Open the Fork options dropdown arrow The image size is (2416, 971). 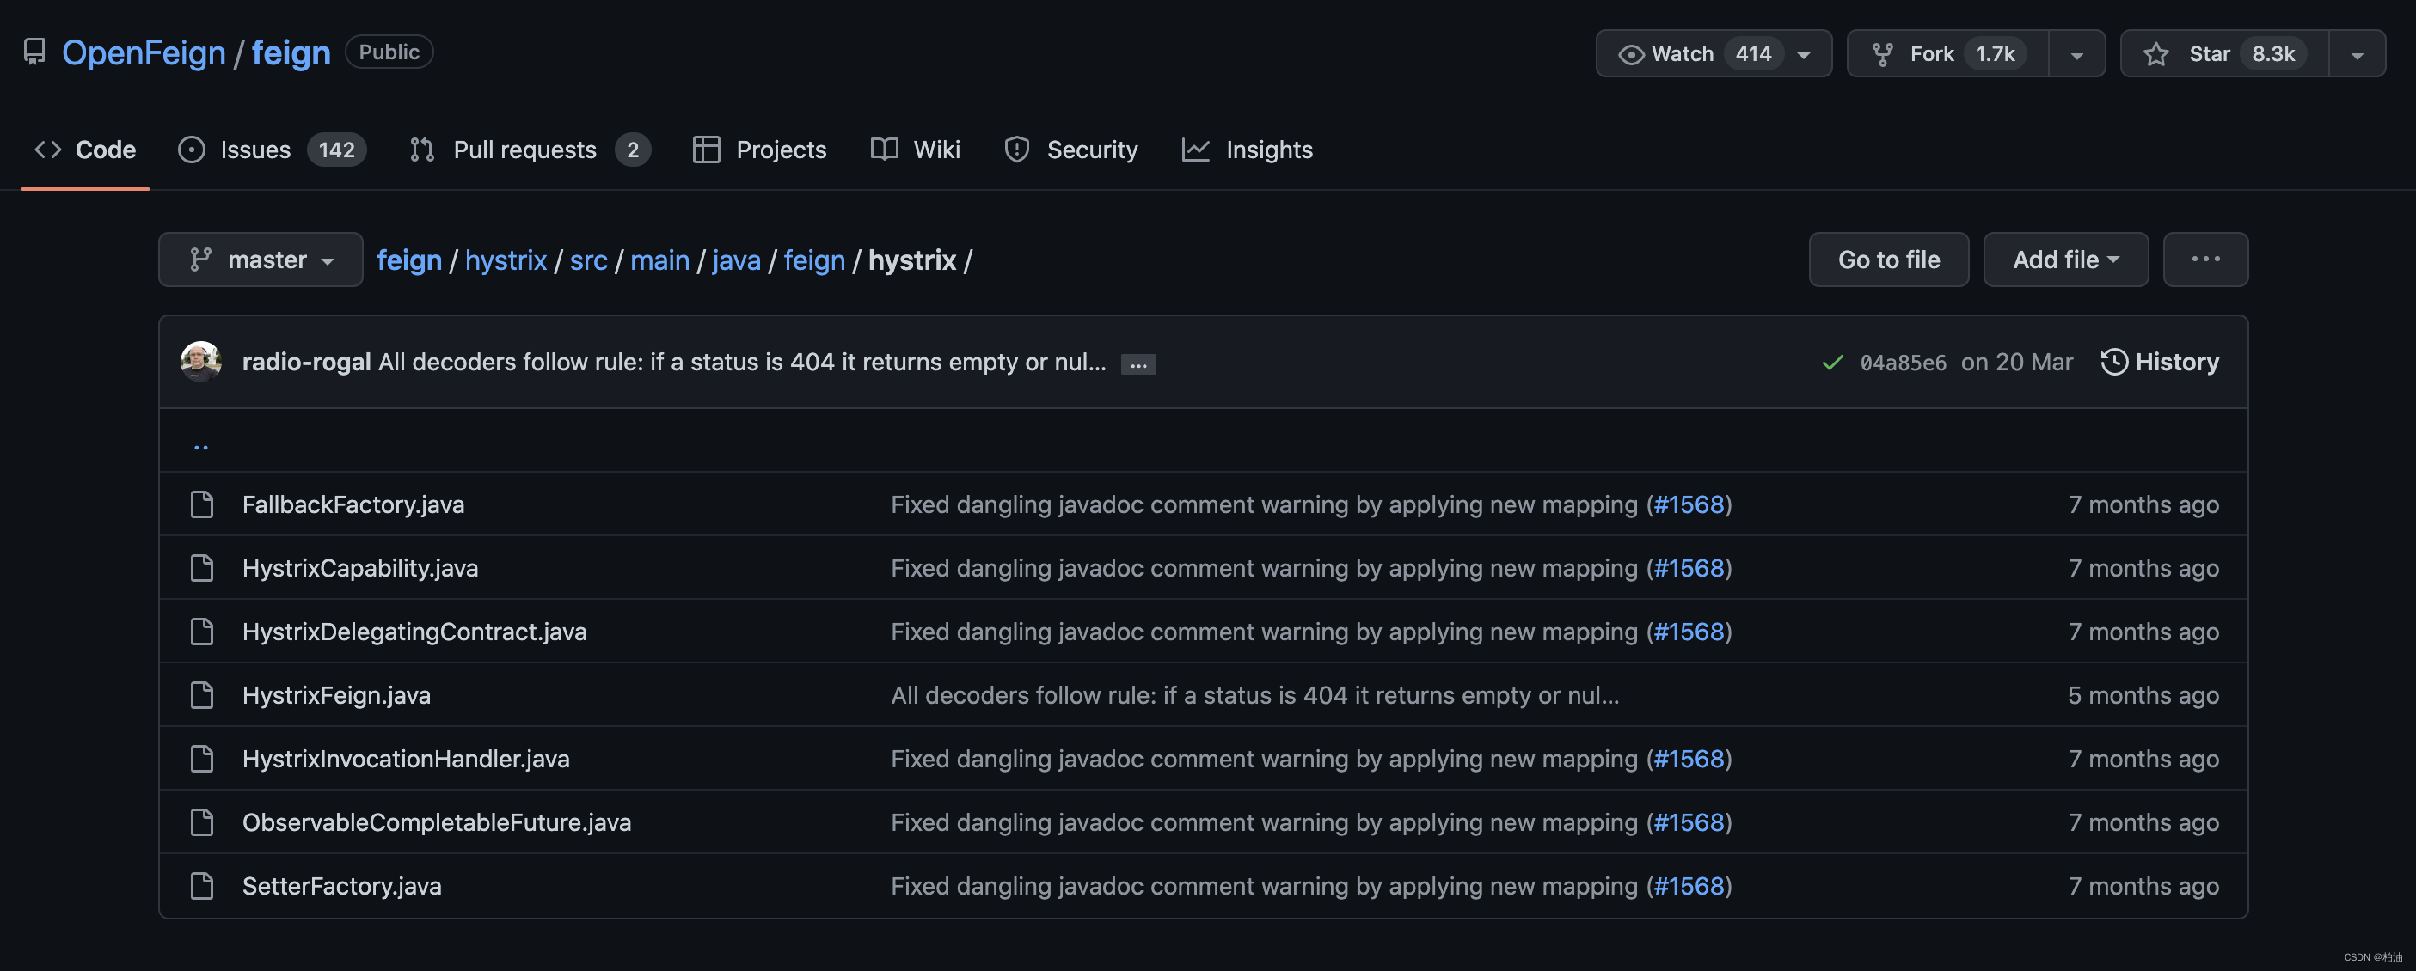[x=2076, y=54]
